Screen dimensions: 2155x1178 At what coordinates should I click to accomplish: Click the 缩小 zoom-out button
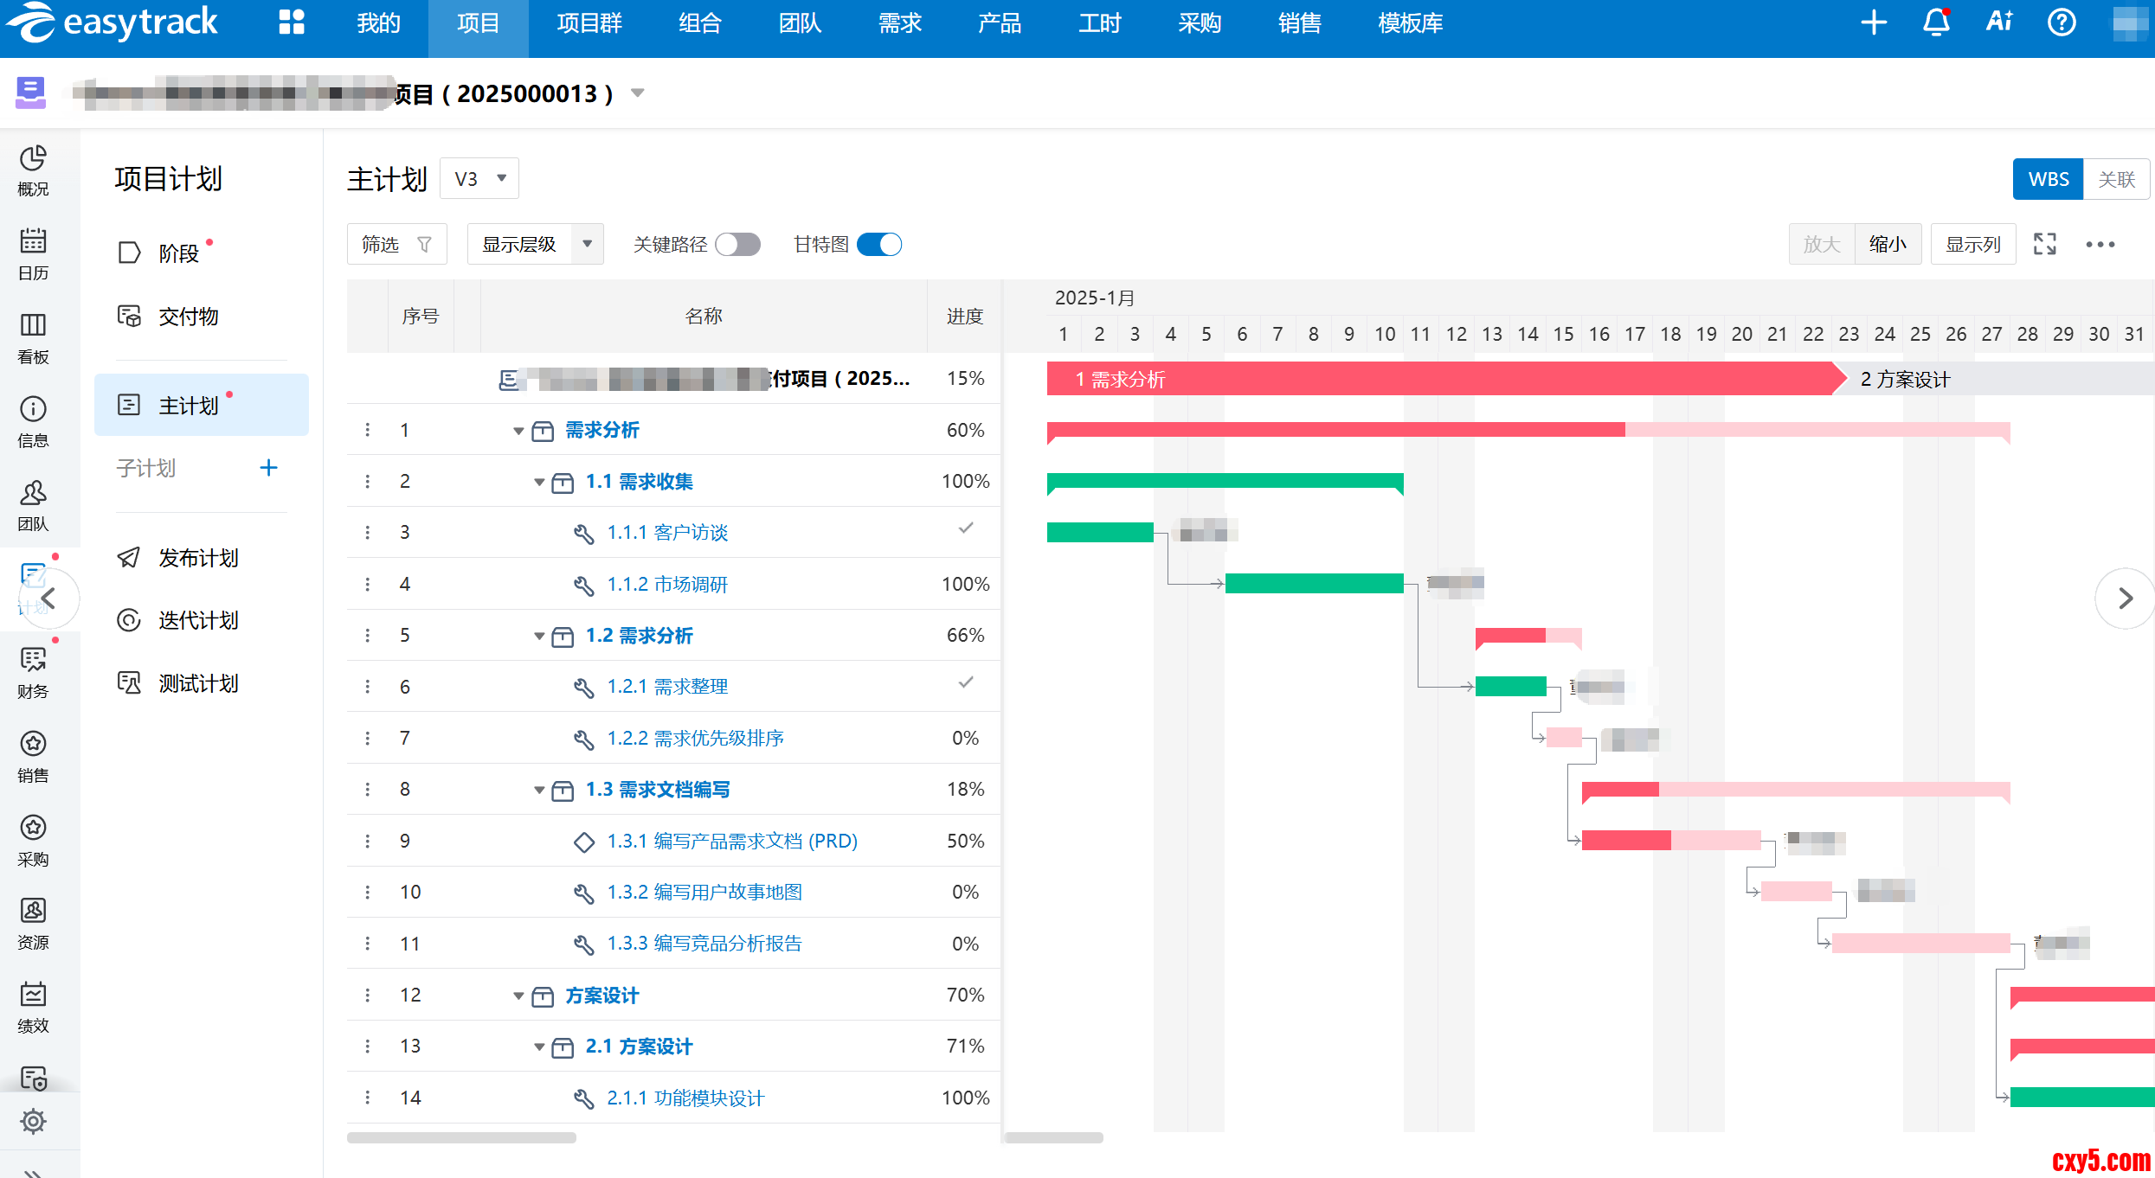click(x=1887, y=244)
